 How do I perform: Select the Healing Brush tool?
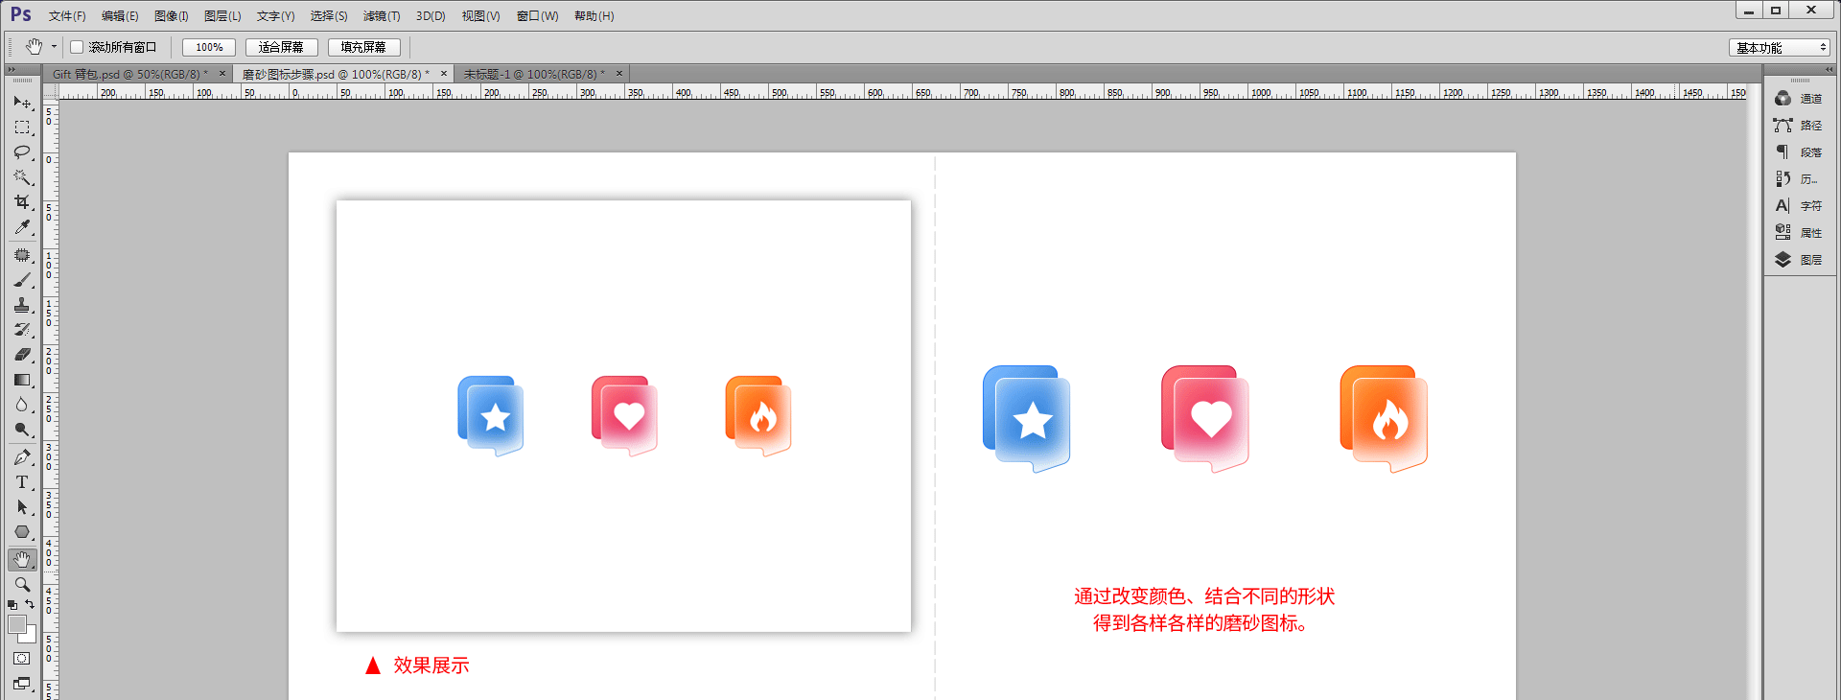tap(22, 255)
